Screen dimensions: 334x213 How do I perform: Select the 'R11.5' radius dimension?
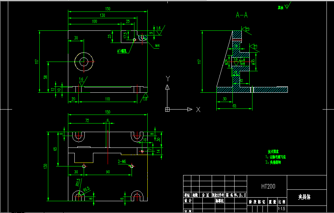(x=78, y=183)
